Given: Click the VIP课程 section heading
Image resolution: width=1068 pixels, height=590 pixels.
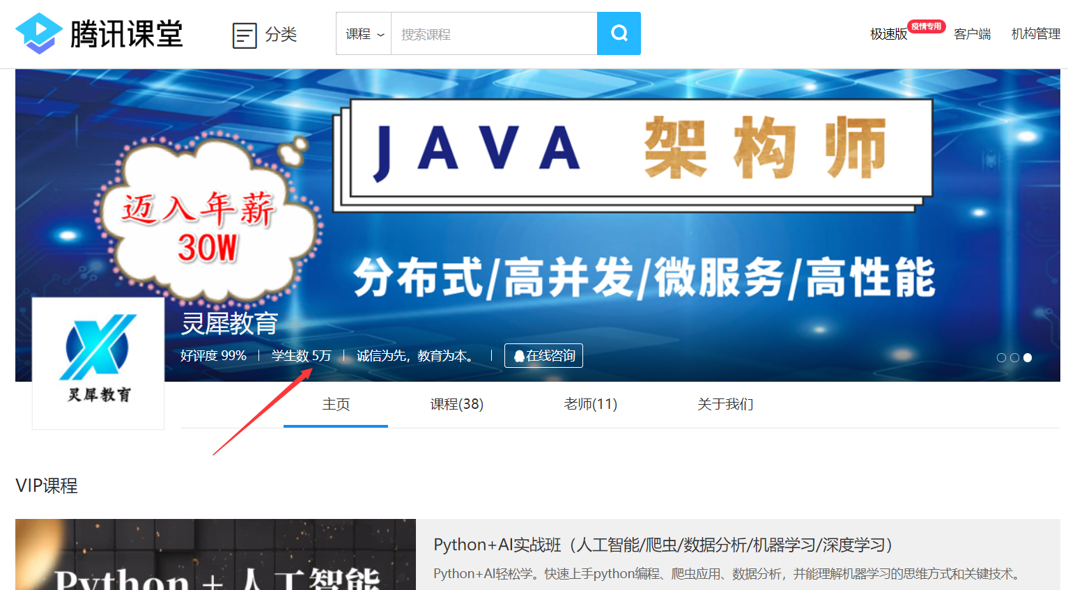Looking at the screenshot, I should pos(47,486).
